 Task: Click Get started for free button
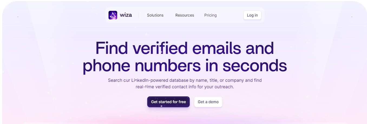[168, 102]
